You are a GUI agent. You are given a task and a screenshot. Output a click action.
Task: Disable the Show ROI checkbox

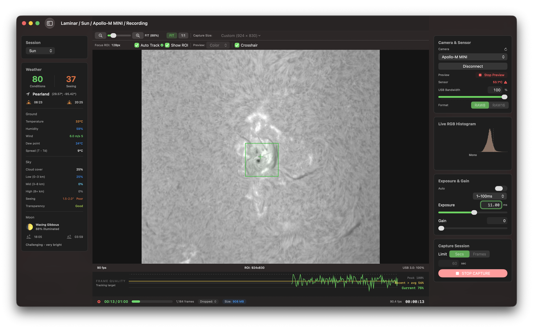[x=167, y=45]
